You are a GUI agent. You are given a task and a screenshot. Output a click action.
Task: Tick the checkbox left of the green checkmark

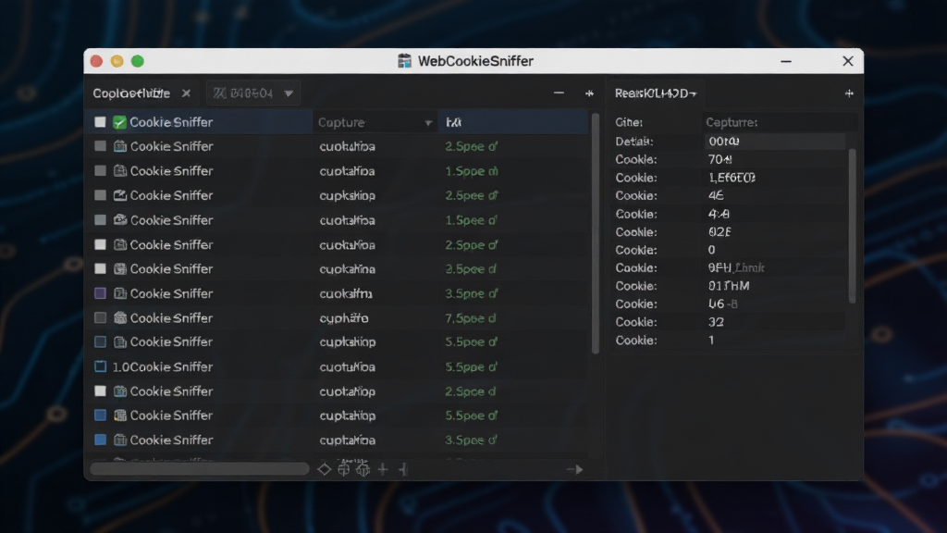click(100, 122)
